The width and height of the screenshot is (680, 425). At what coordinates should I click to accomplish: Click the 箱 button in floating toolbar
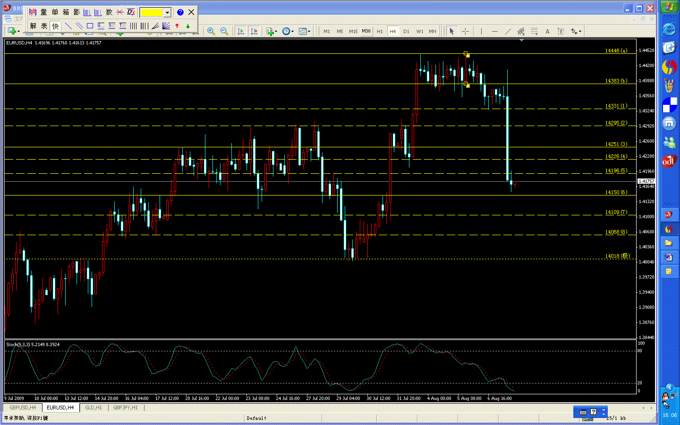coord(66,12)
